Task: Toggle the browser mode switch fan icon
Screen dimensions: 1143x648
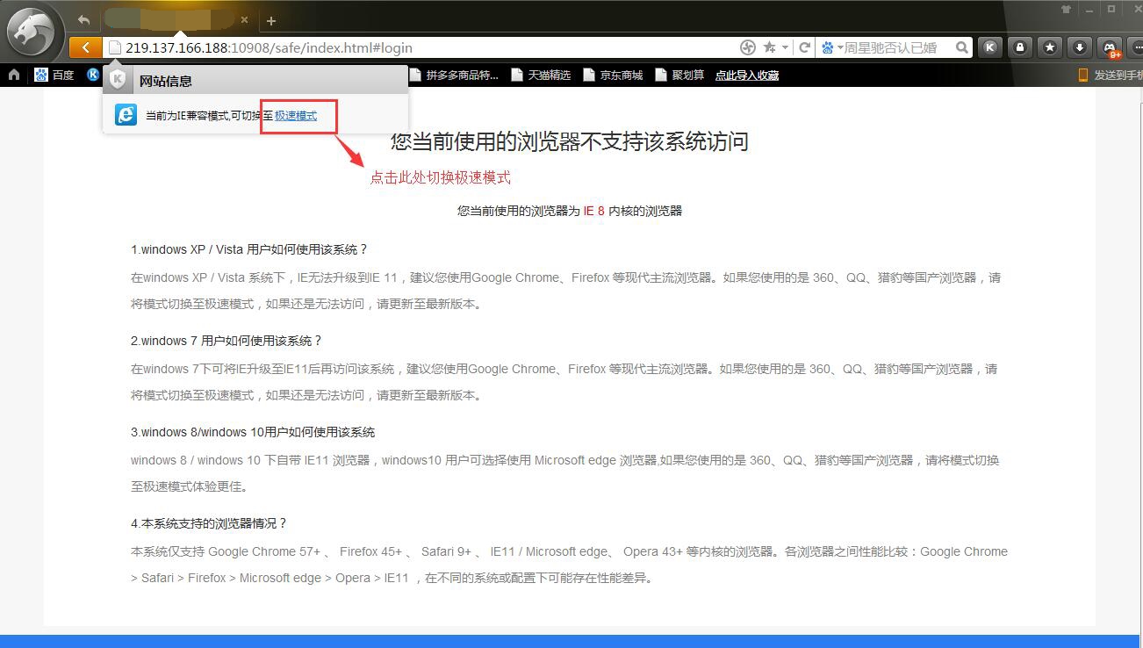Action: (748, 47)
